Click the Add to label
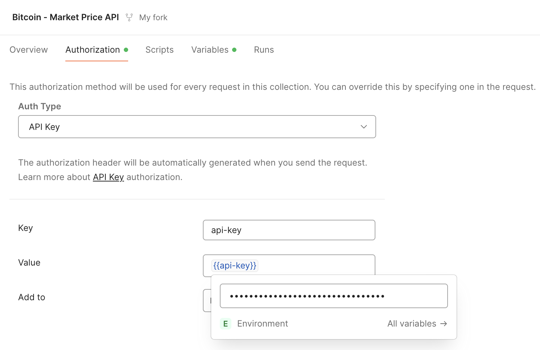Screen dimensions: 540x350 point(32,297)
